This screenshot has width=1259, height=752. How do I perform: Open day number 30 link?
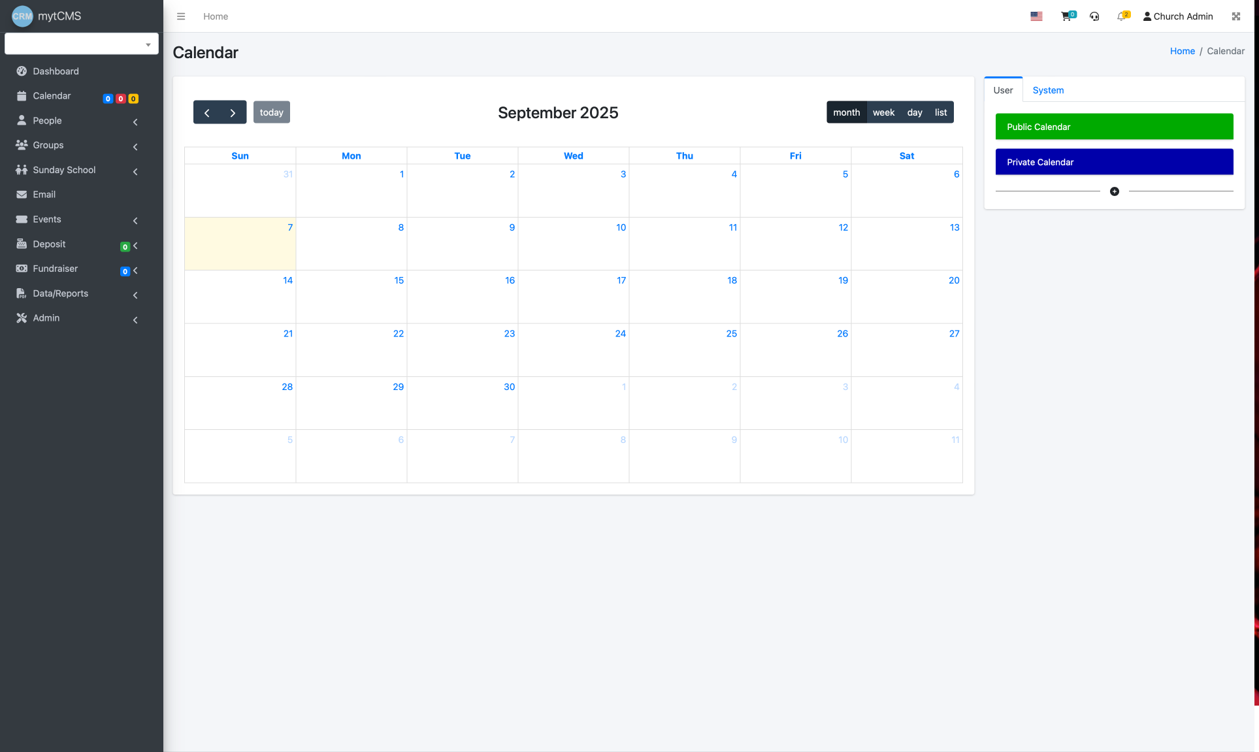tap(509, 387)
